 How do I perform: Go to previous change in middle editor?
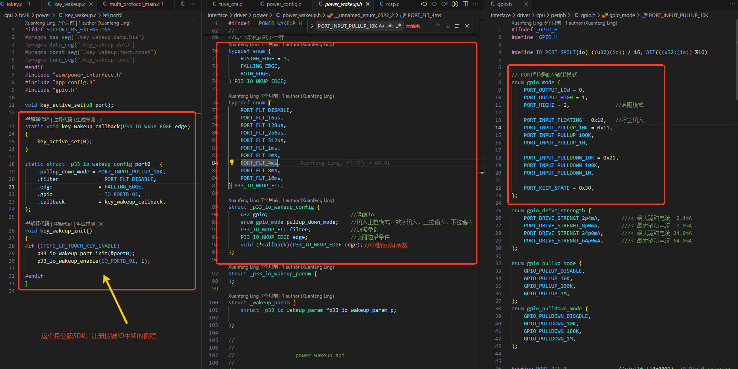(424, 4)
